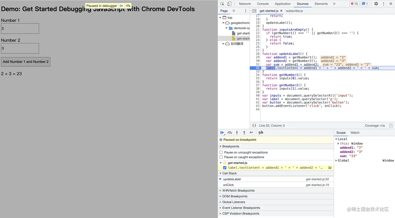This screenshot has width=395, height=218.
Task: Select the onClick call stack frame
Action: click(x=276, y=185)
